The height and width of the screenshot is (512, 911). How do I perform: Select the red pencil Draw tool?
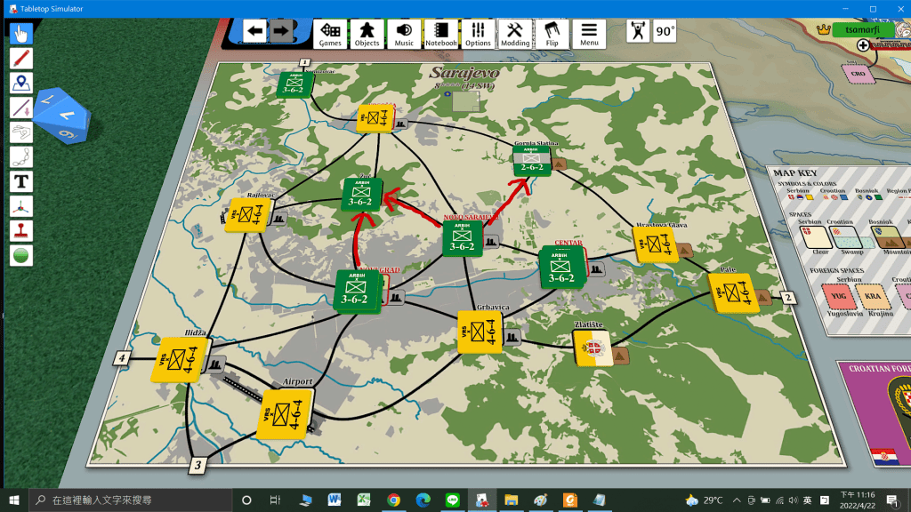21,59
